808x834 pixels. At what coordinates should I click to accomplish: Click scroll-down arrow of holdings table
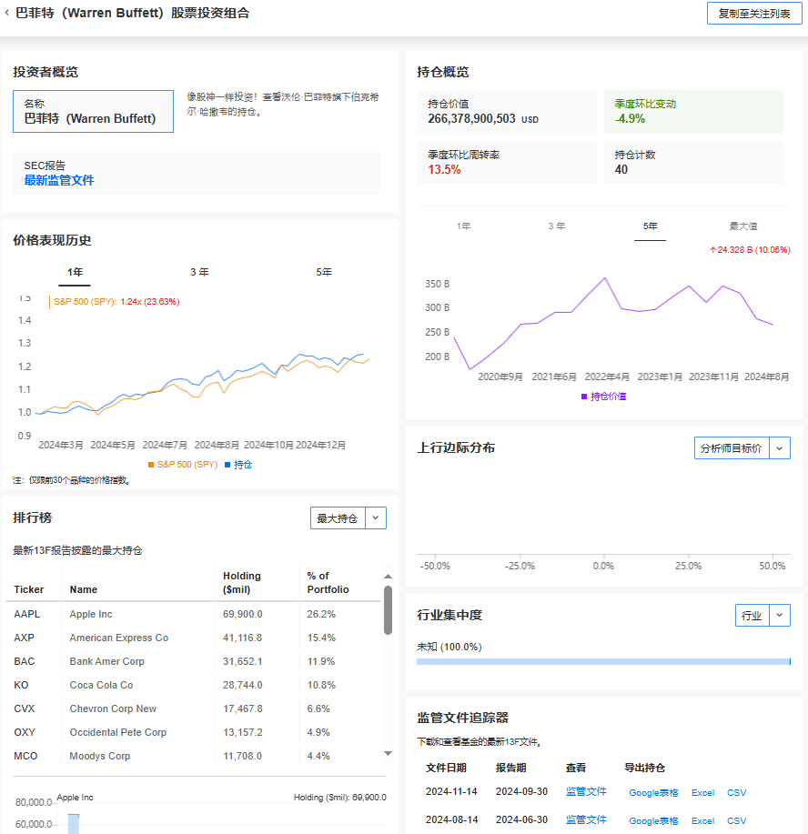(x=389, y=753)
